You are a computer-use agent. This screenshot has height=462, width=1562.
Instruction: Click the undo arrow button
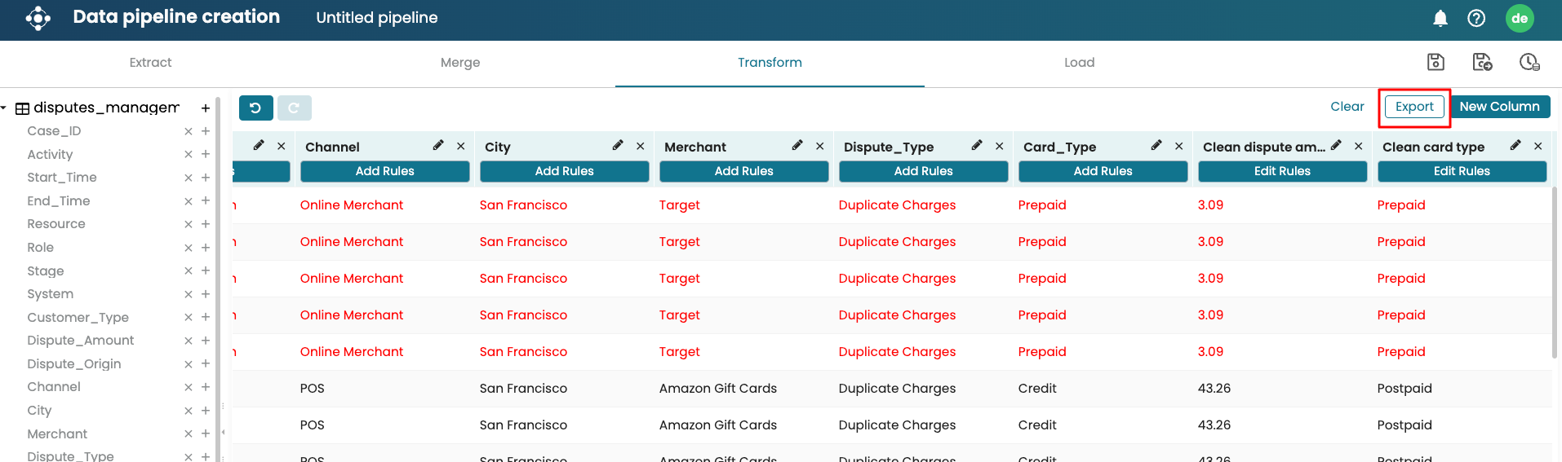255,108
